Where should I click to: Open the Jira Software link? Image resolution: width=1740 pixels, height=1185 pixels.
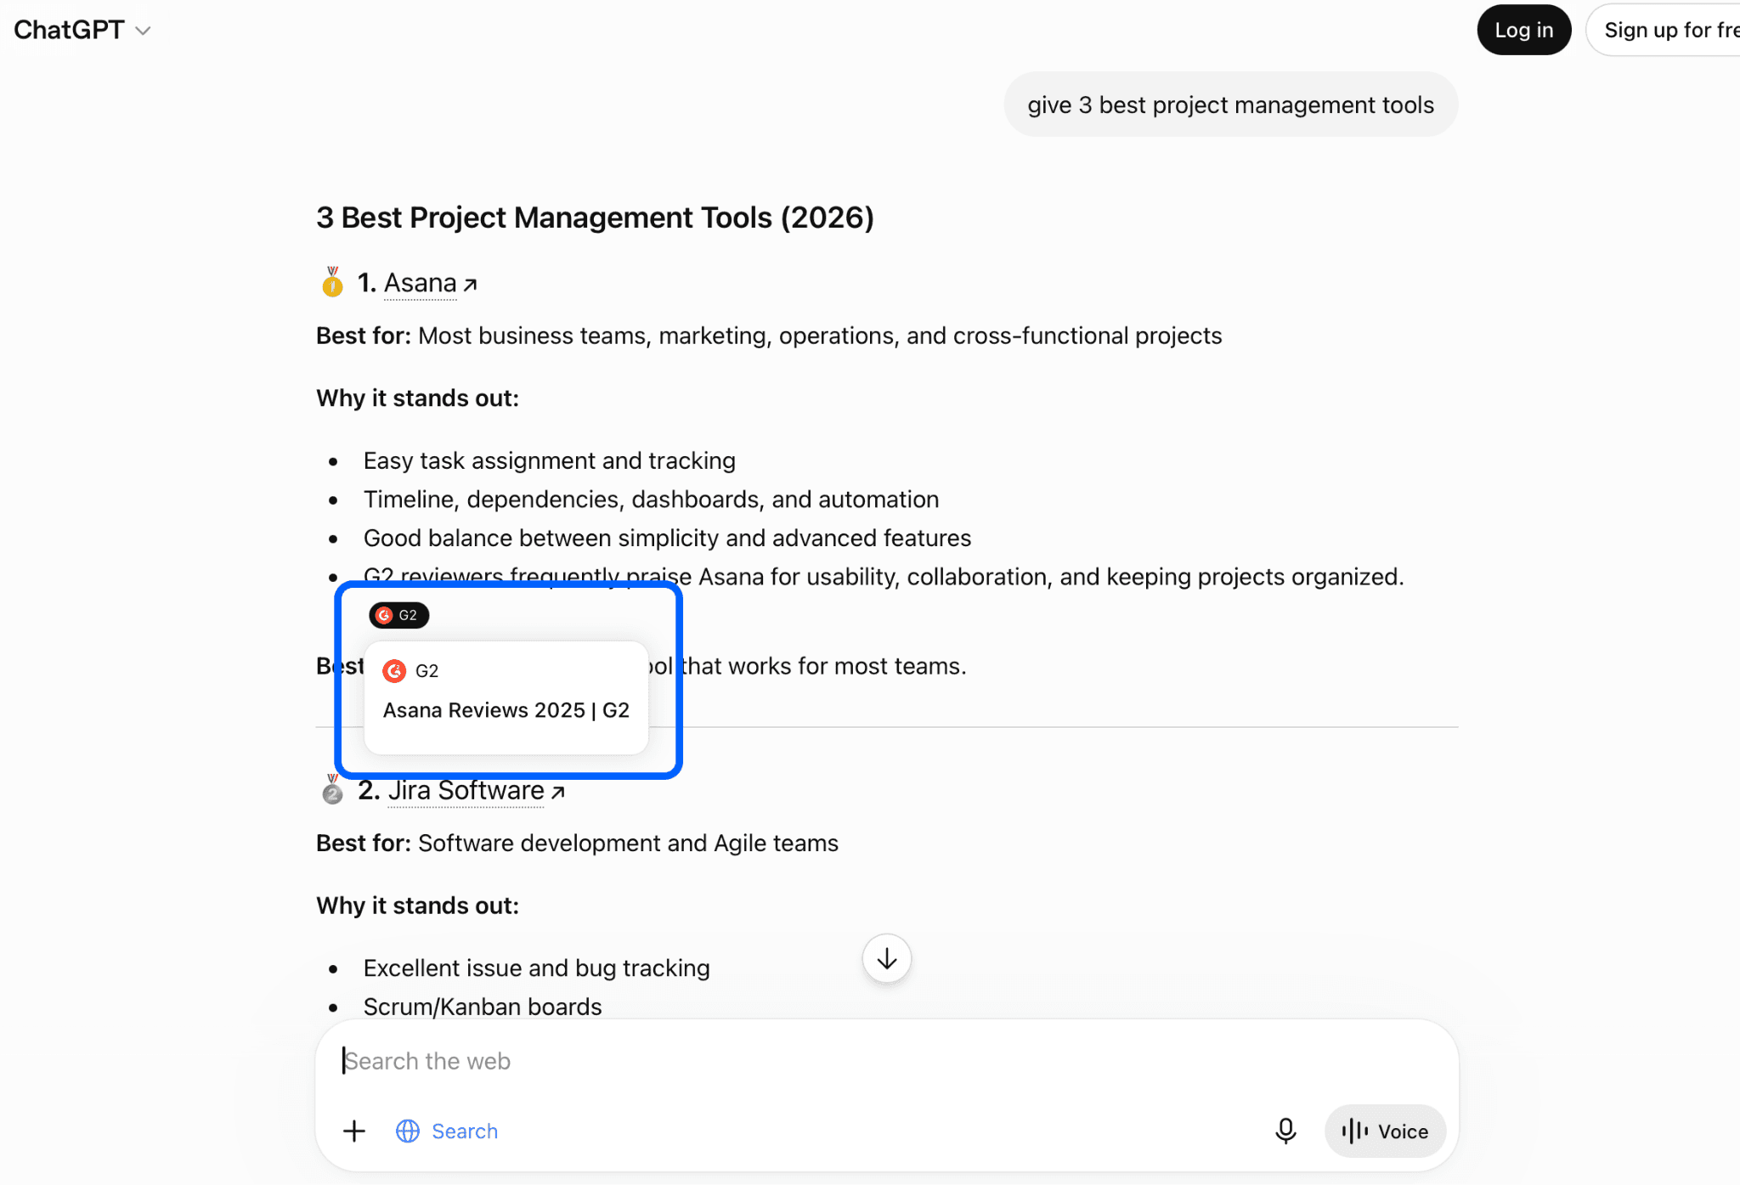point(466,791)
